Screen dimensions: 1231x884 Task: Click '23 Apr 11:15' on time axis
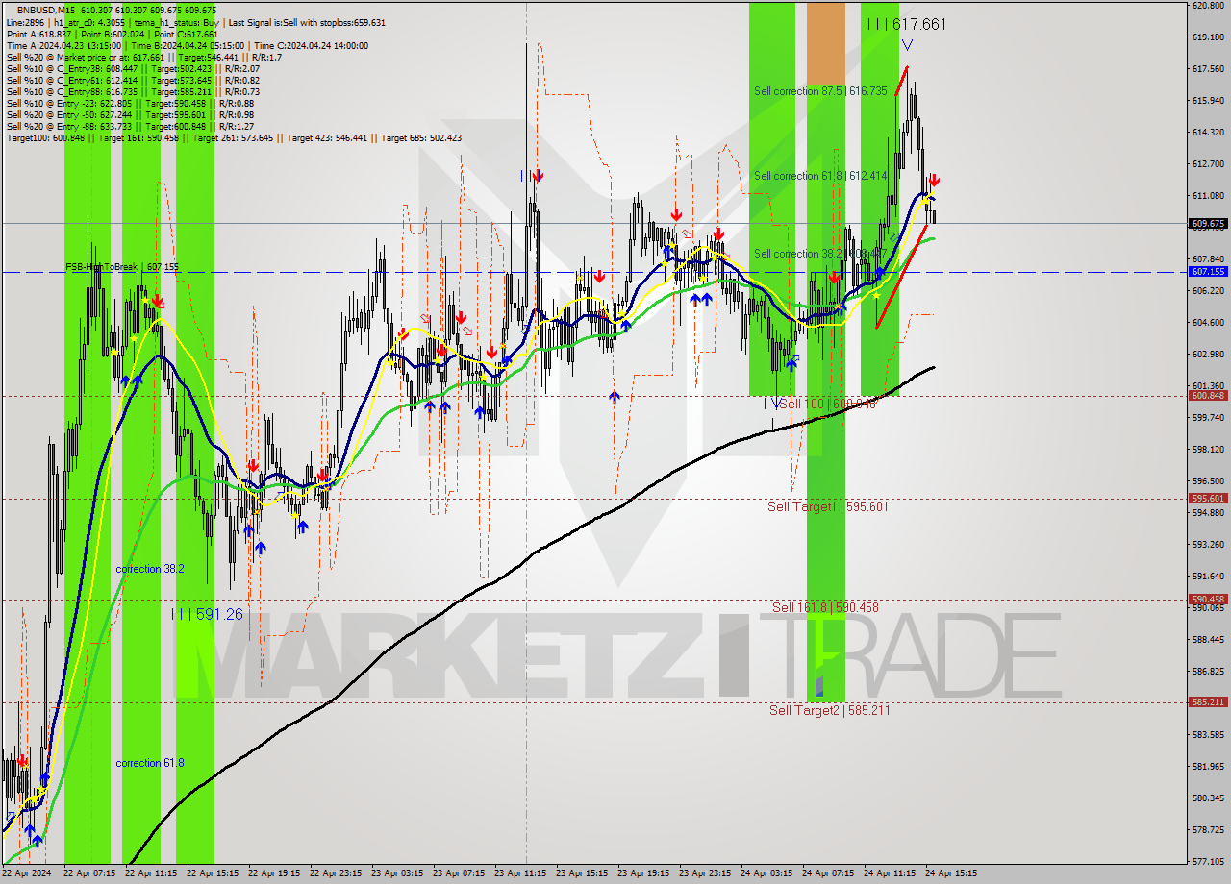pyautogui.click(x=520, y=873)
